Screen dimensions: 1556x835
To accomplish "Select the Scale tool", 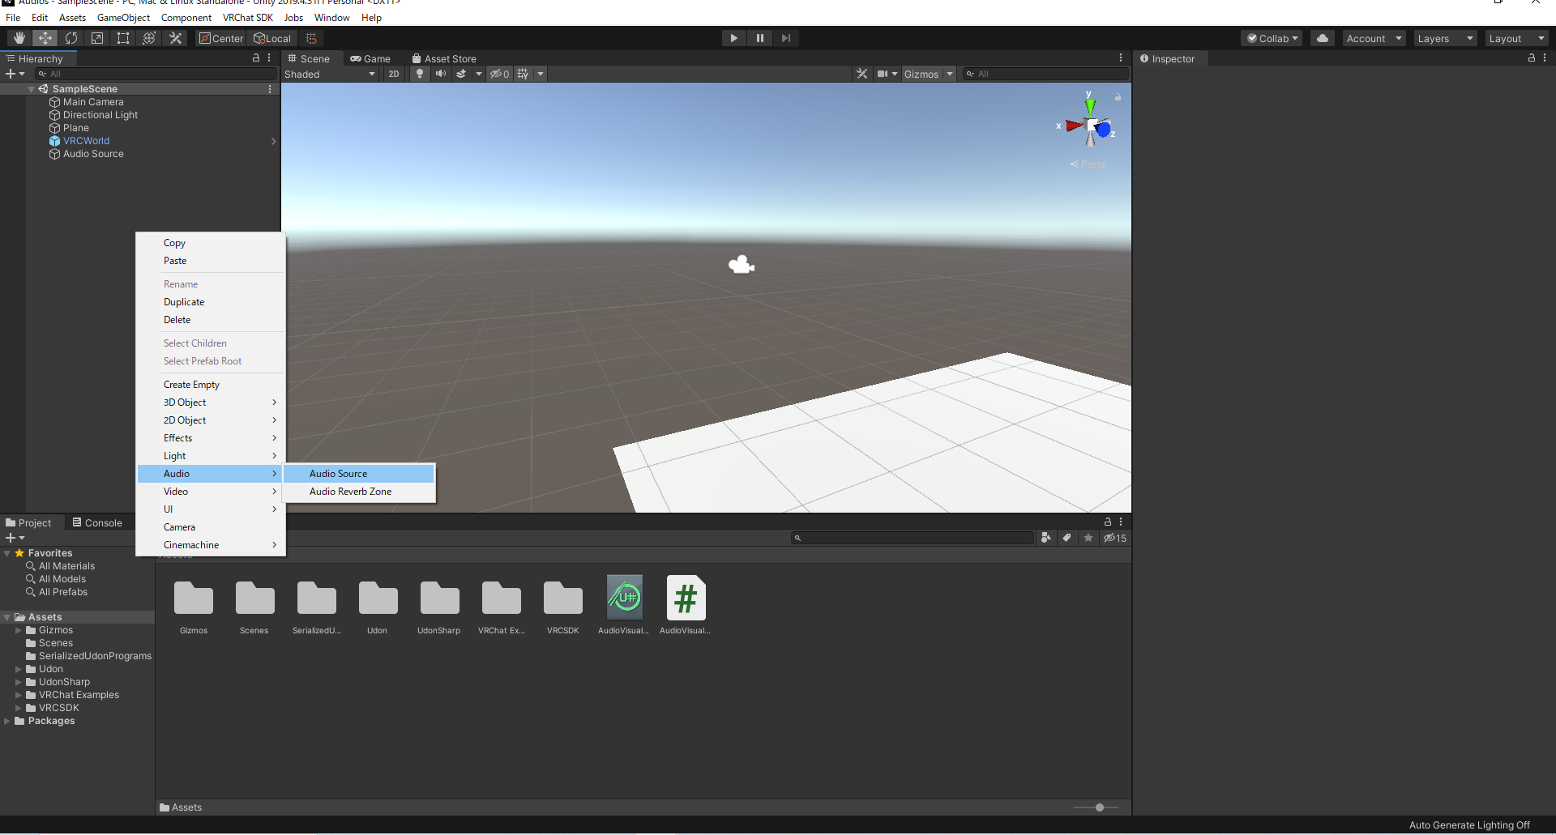I will point(97,38).
